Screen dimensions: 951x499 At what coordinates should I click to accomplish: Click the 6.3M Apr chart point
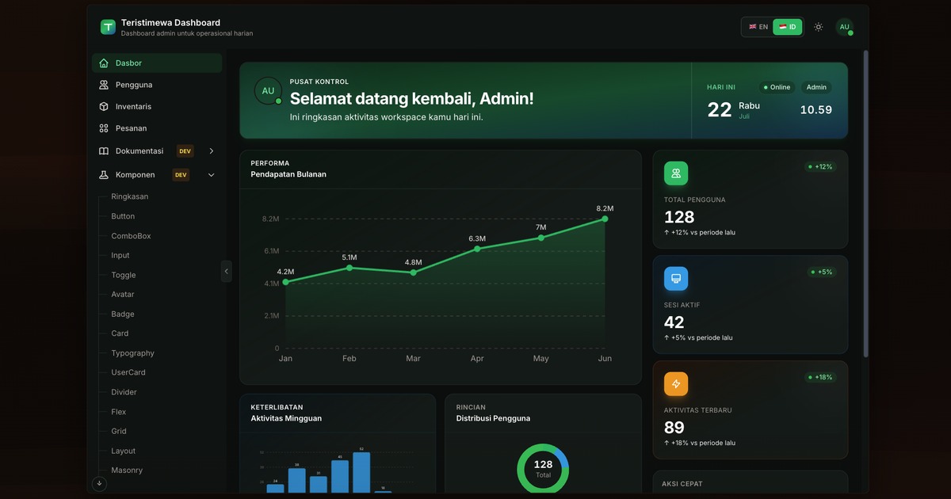click(x=477, y=249)
